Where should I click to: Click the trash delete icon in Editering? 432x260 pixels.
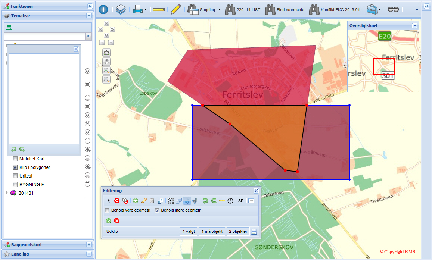152,201
